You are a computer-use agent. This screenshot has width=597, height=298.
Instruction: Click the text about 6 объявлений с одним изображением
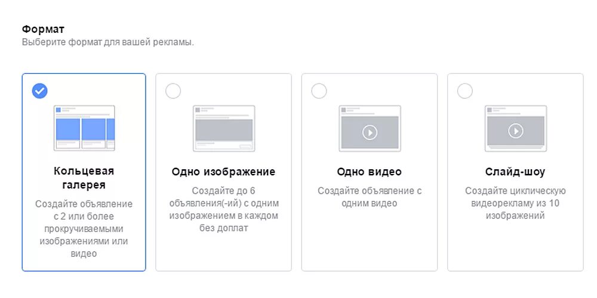click(x=223, y=209)
